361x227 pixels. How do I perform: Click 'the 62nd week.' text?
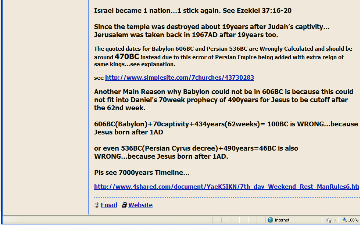[x=120, y=108]
